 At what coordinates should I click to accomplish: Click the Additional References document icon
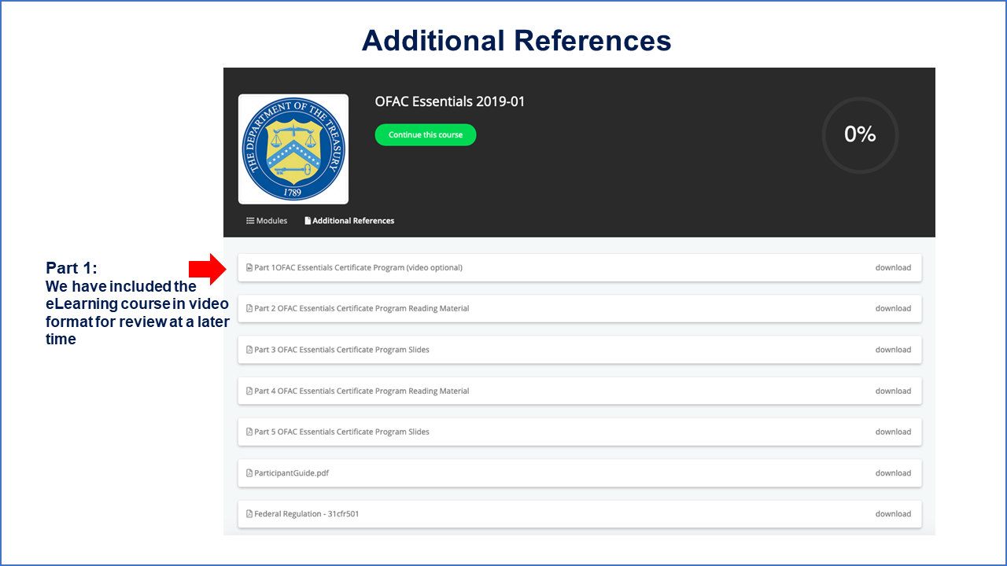(308, 221)
